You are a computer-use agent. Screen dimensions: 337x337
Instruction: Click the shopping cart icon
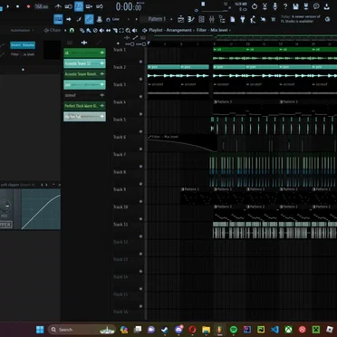coord(274,19)
